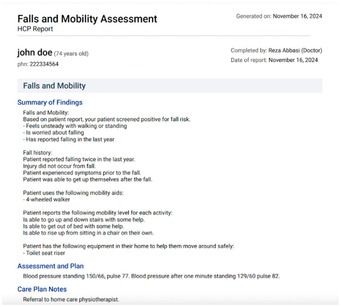The image size is (341, 307).
Task: Click Completed by Reza Abbasi text
Action: [x=276, y=51]
